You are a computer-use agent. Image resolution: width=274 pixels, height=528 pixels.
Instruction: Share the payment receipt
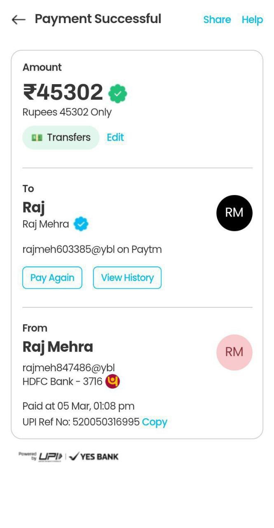pos(217,19)
